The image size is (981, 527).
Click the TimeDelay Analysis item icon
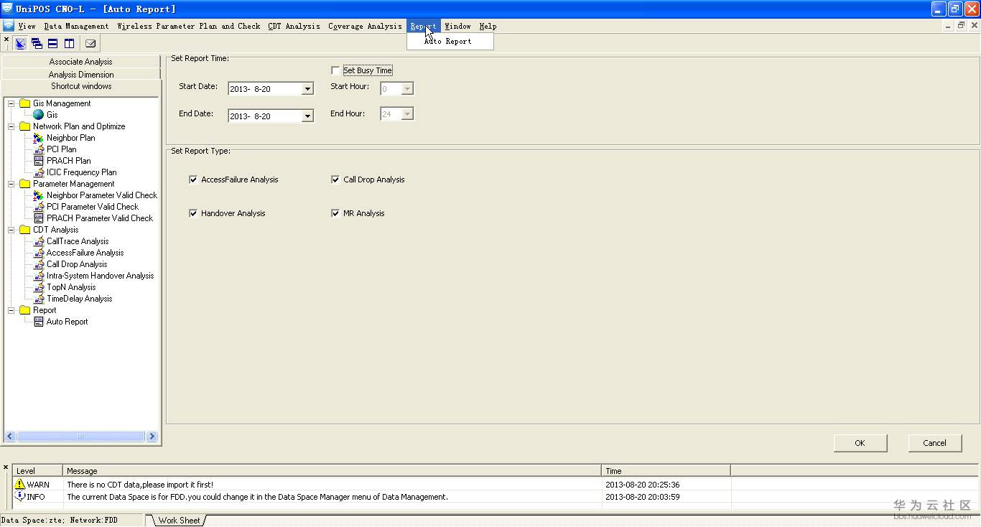39,299
